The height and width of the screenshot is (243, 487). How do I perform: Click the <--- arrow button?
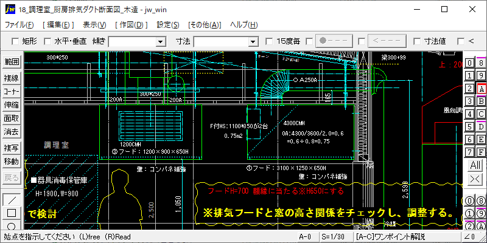click(x=387, y=41)
